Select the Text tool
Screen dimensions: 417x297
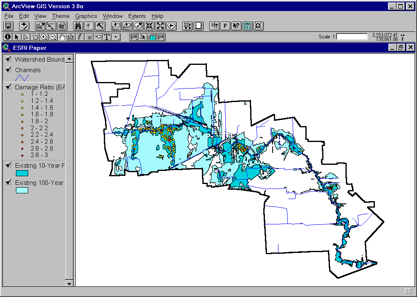coord(107,37)
